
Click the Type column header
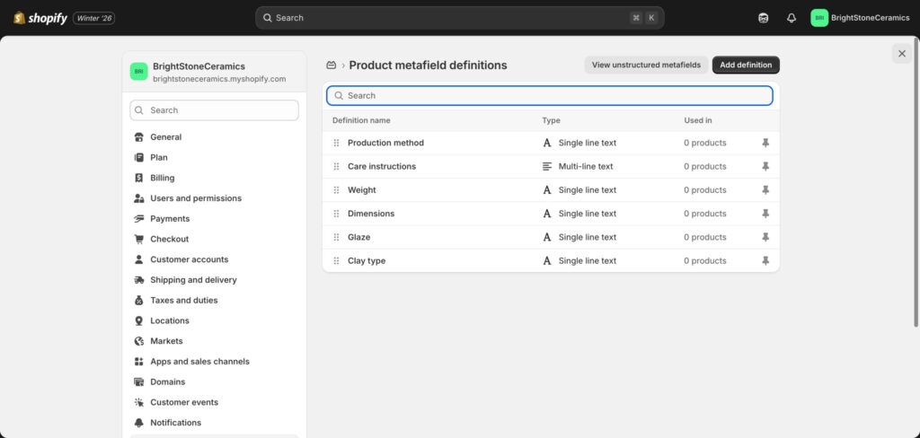(551, 120)
